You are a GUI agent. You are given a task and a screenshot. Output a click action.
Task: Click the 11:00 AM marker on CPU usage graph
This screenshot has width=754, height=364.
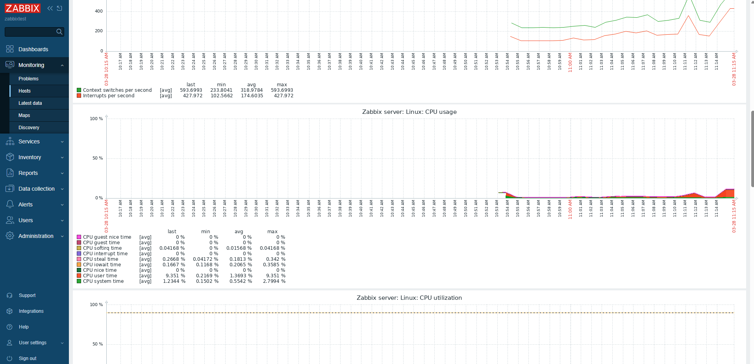(570, 209)
